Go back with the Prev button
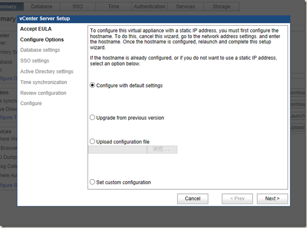The image size is (307, 228). [x=237, y=199]
